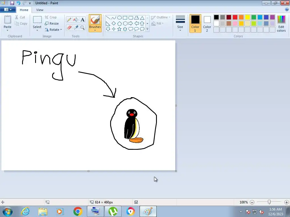290x217 pixels.
Task: Open Internet Explorer from taskbar
Action: point(25,211)
